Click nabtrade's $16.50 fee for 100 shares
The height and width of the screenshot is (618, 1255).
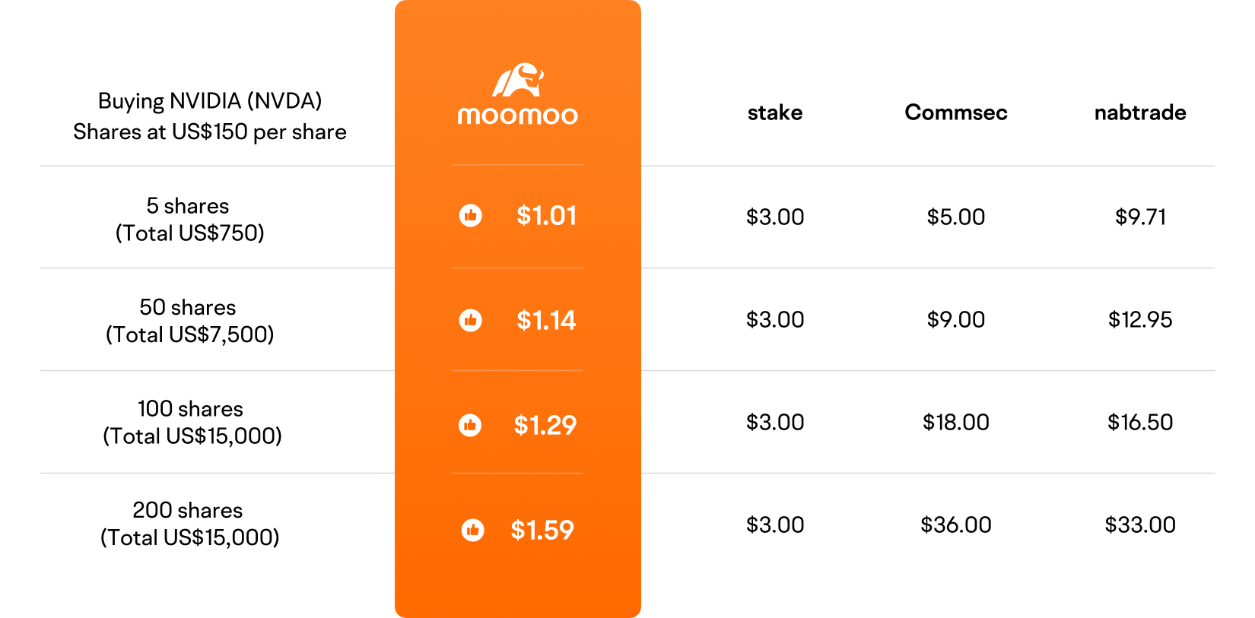click(x=1140, y=422)
